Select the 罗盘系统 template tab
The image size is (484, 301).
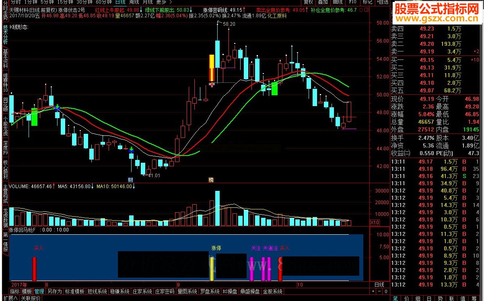pos(210,291)
